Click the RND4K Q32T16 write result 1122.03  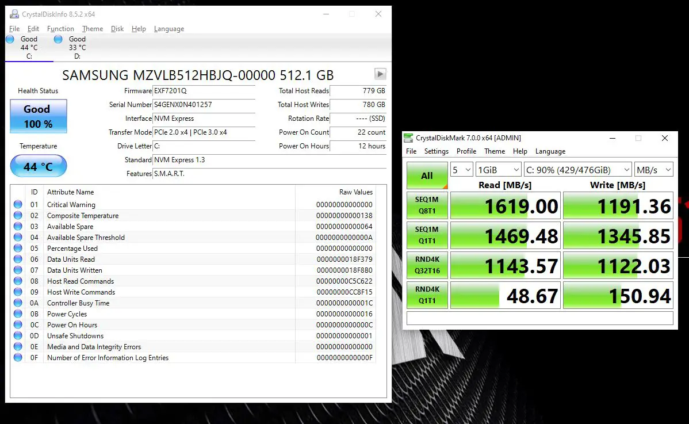tap(618, 265)
